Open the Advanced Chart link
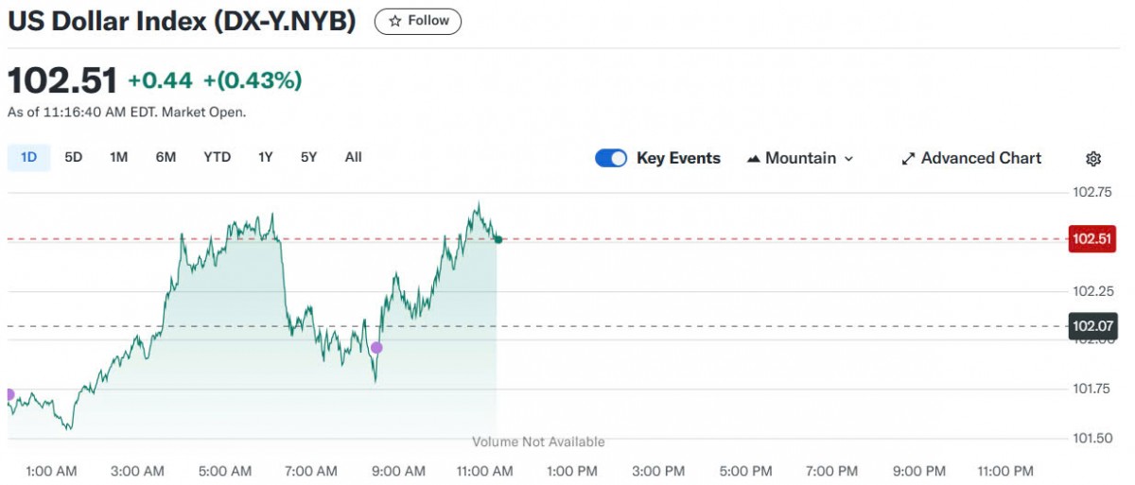The image size is (1135, 485). click(981, 159)
